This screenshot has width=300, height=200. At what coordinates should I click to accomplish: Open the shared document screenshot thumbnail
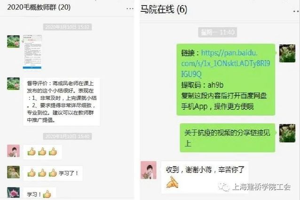(x=32, y=52)
